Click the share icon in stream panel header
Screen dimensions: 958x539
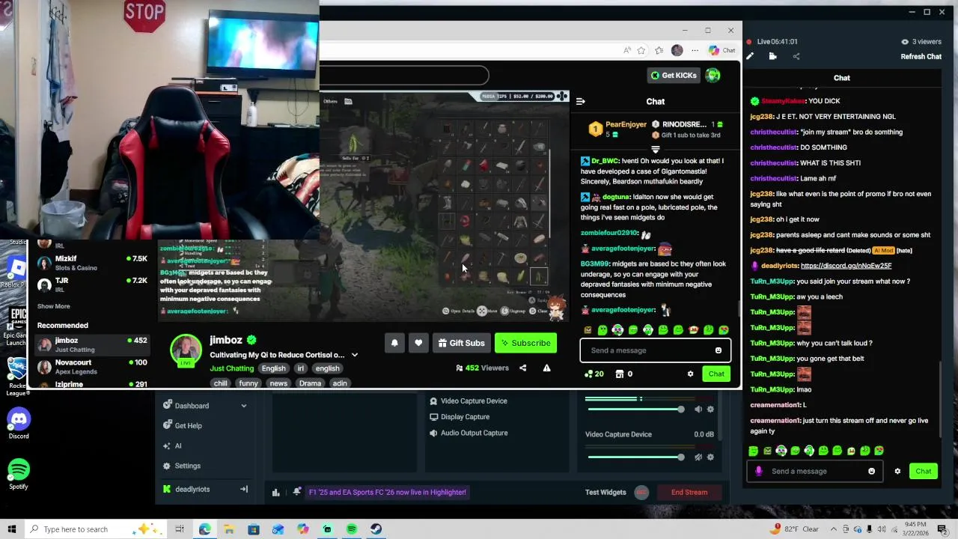click(796, 56)
